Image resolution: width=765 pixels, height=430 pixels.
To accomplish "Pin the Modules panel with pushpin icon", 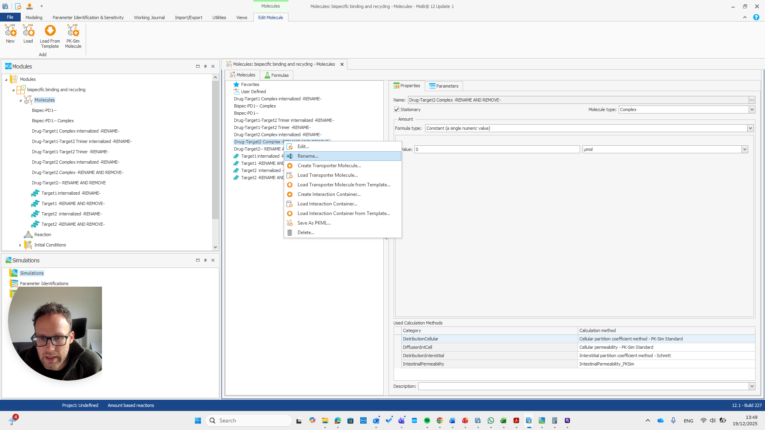I will (x=205, y=66).
